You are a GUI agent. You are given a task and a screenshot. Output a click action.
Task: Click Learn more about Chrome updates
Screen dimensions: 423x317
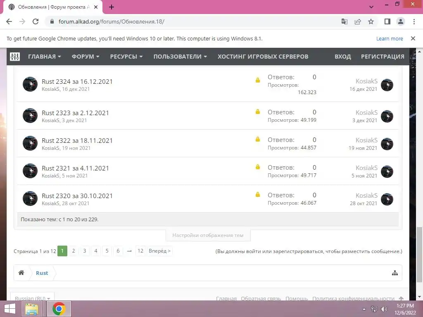(390, 38)
